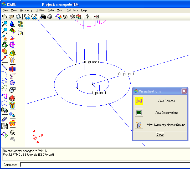
Task: Take a snapshot with the camera icon
Action: tap(43, 17)
